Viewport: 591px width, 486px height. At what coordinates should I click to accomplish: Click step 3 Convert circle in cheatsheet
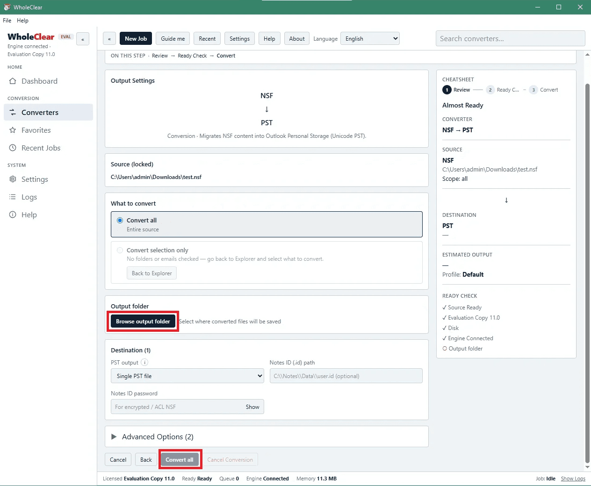click(x=533, y=90)
